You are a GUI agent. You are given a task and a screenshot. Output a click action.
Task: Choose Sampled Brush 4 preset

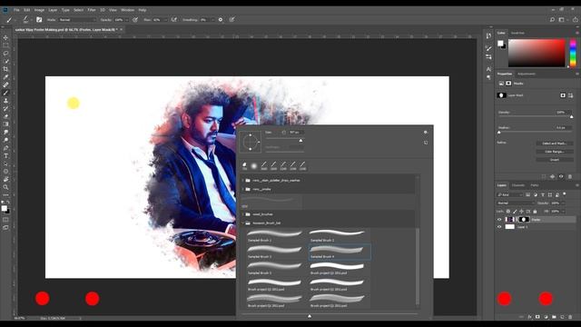click(x=340, y=252)
